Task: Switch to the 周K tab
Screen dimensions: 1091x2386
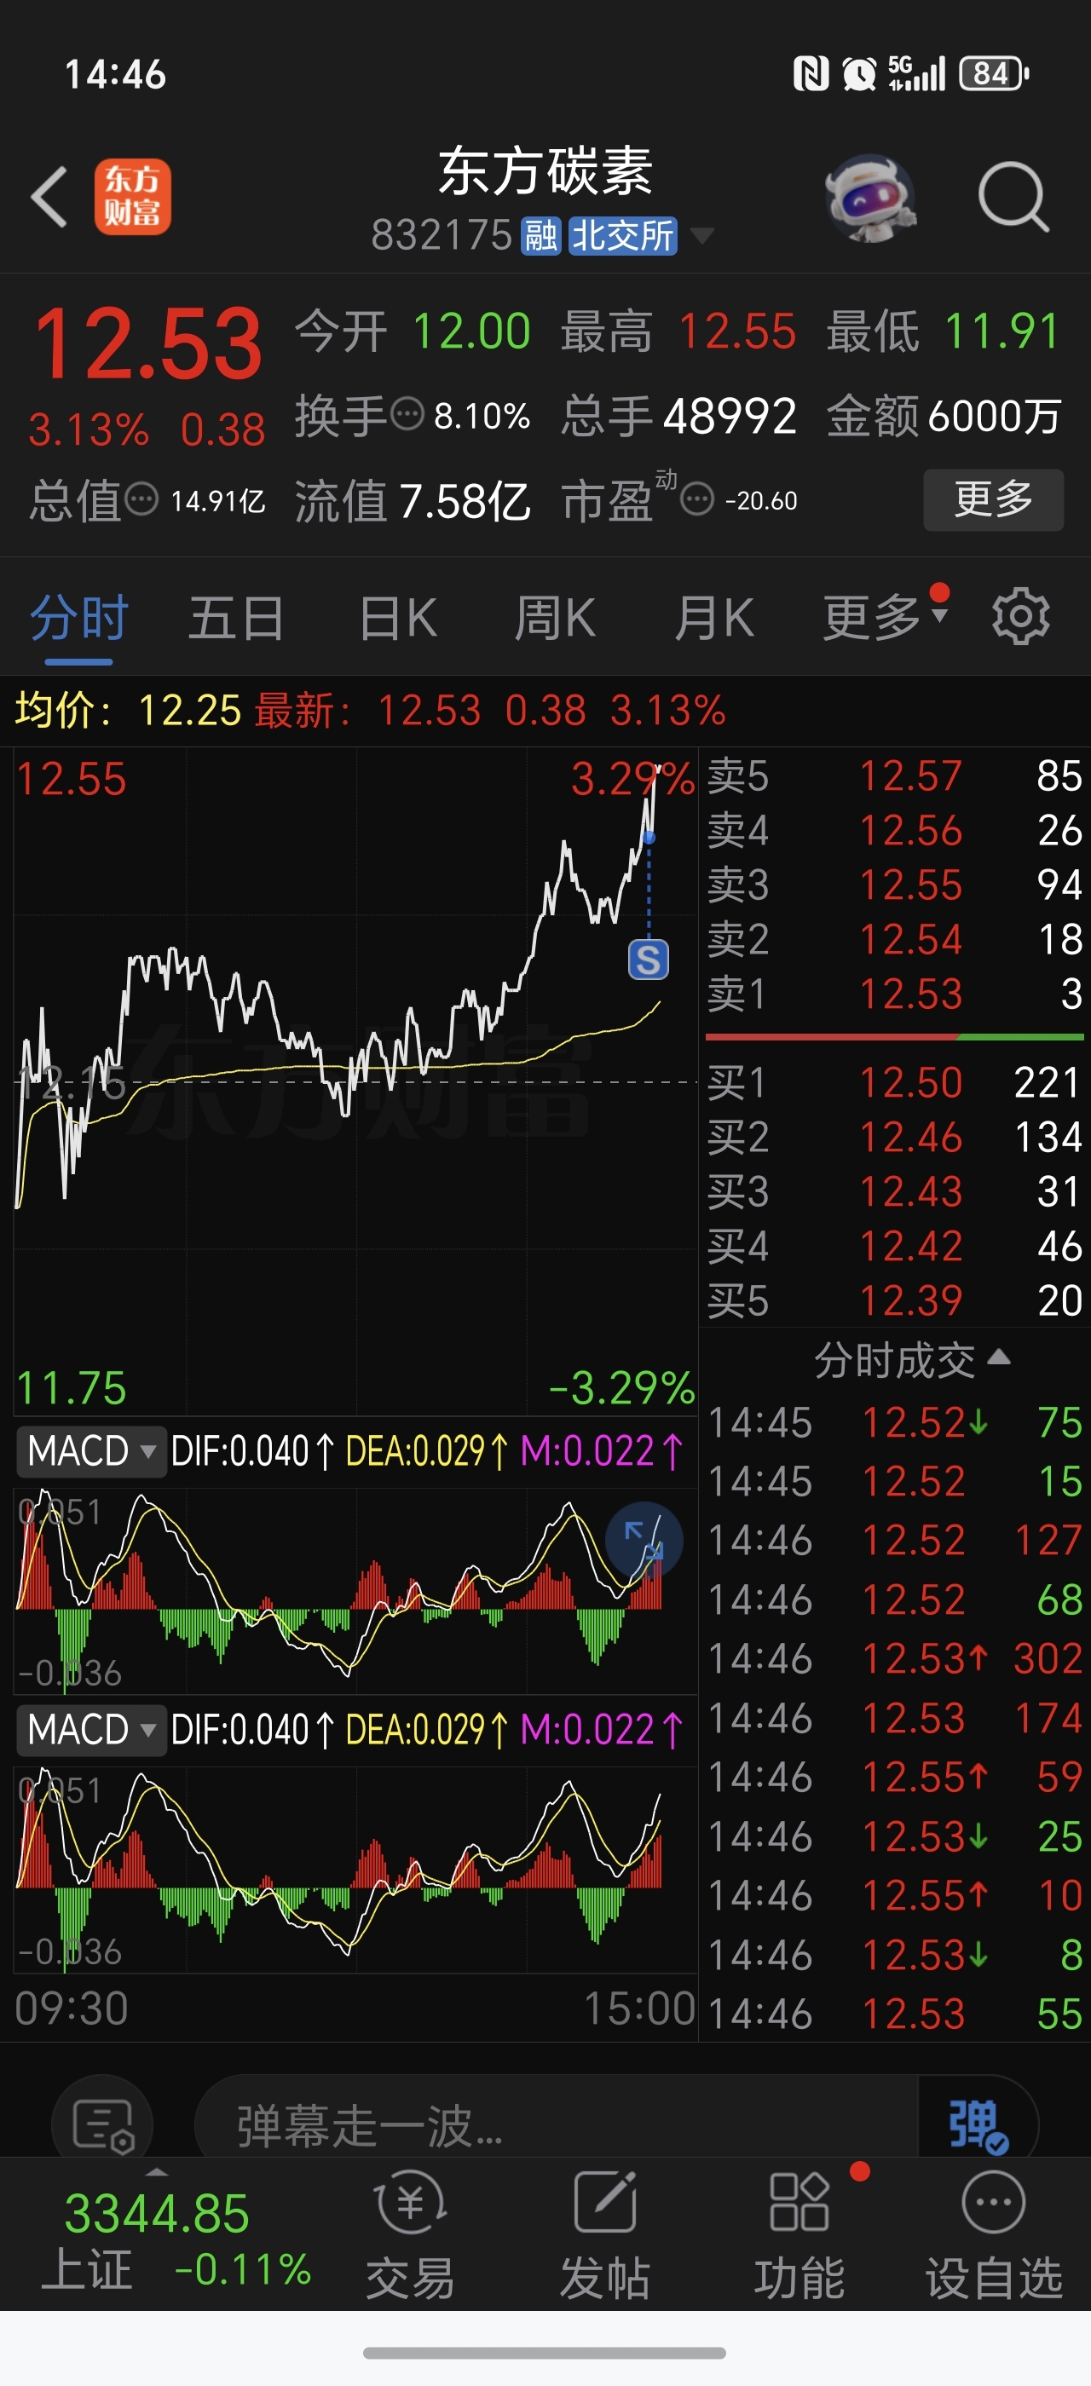Action: click(555, 618)
